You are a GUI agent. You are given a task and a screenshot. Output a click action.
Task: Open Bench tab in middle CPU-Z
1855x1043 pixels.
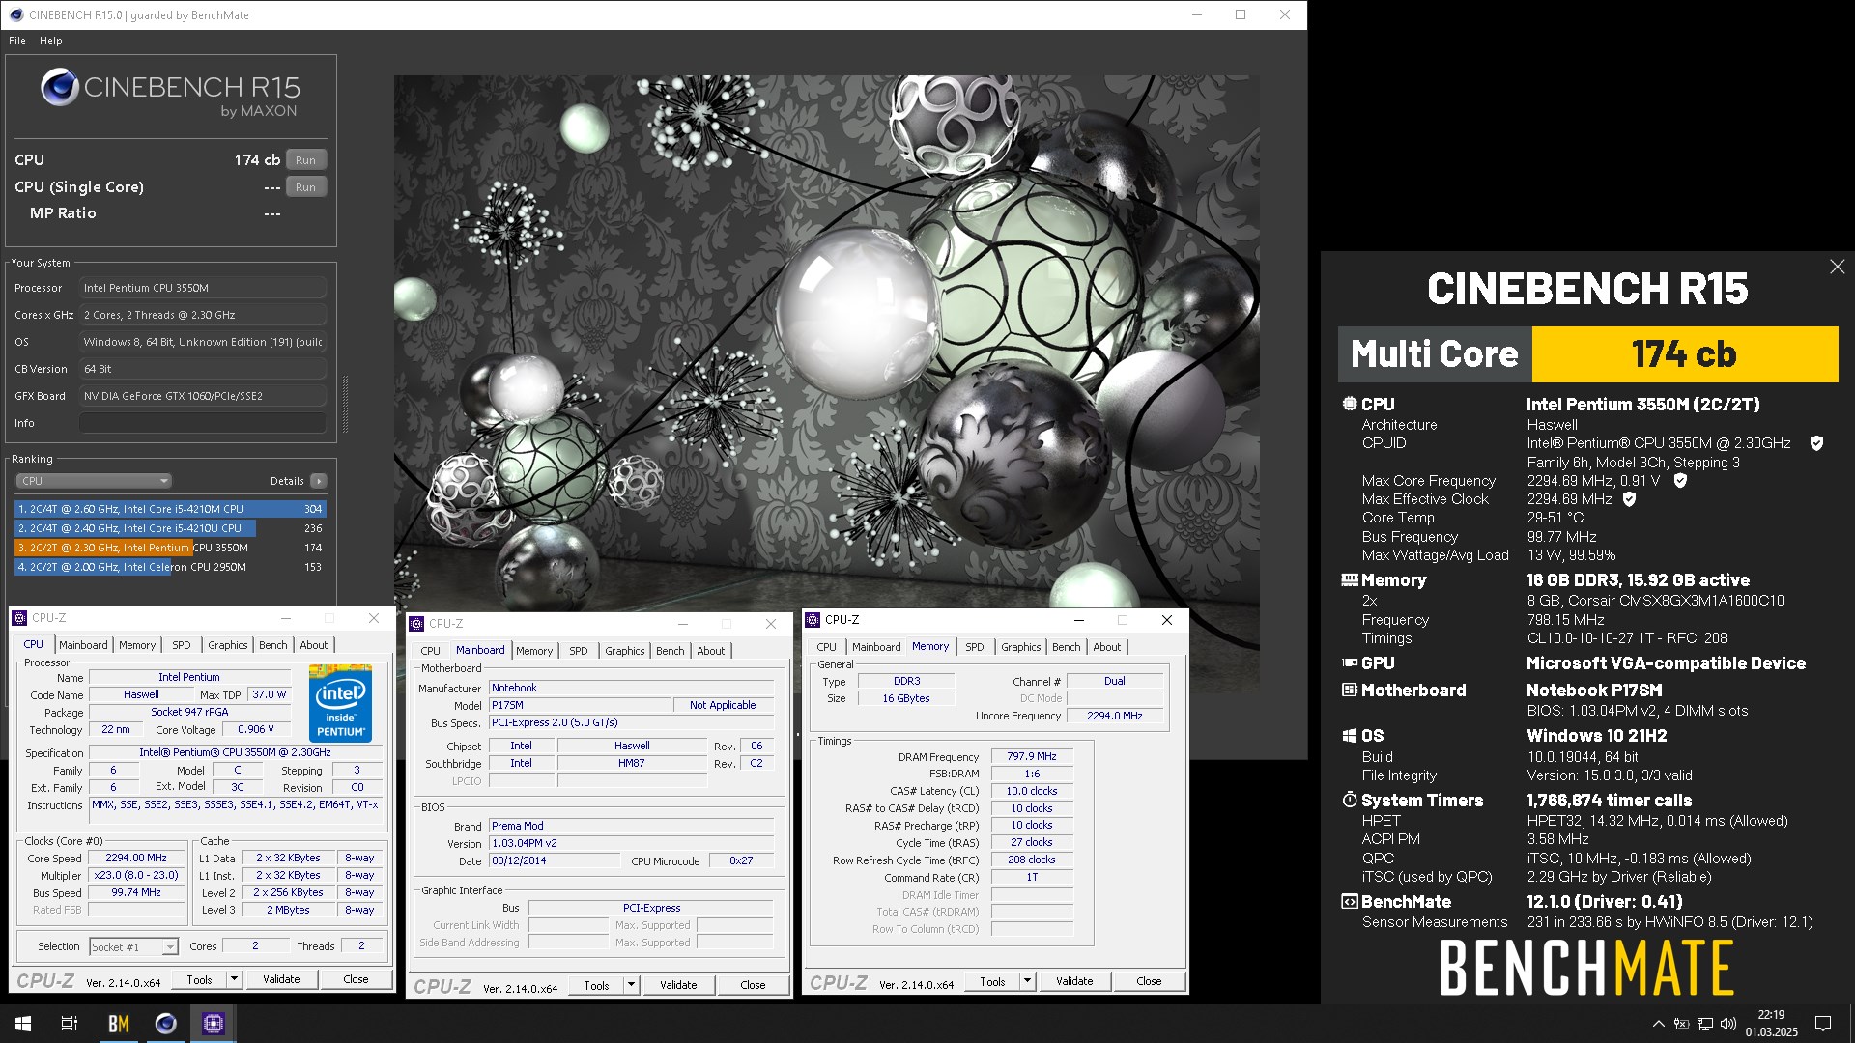671,651
